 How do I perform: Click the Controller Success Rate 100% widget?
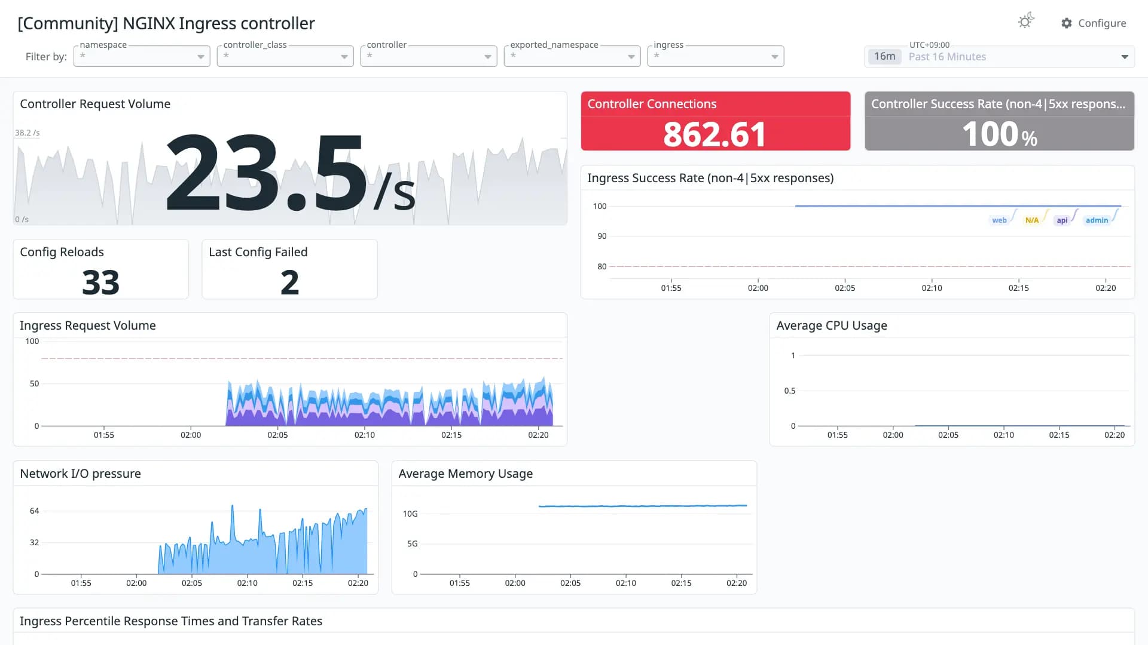(x=999, y=121)
